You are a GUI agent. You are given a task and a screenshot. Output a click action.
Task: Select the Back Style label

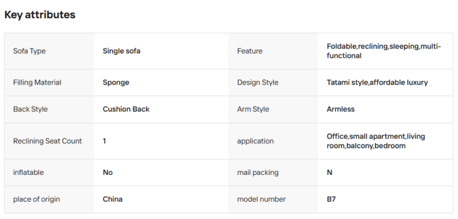30,109
